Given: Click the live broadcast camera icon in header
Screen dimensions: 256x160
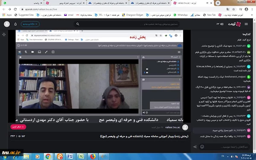Looking at the screenshot, I should point(220,24).
